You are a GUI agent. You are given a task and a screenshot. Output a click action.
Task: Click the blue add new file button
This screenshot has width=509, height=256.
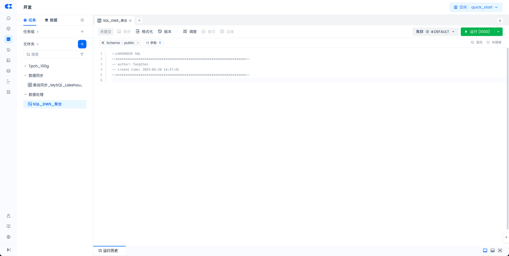pos(82,44)
